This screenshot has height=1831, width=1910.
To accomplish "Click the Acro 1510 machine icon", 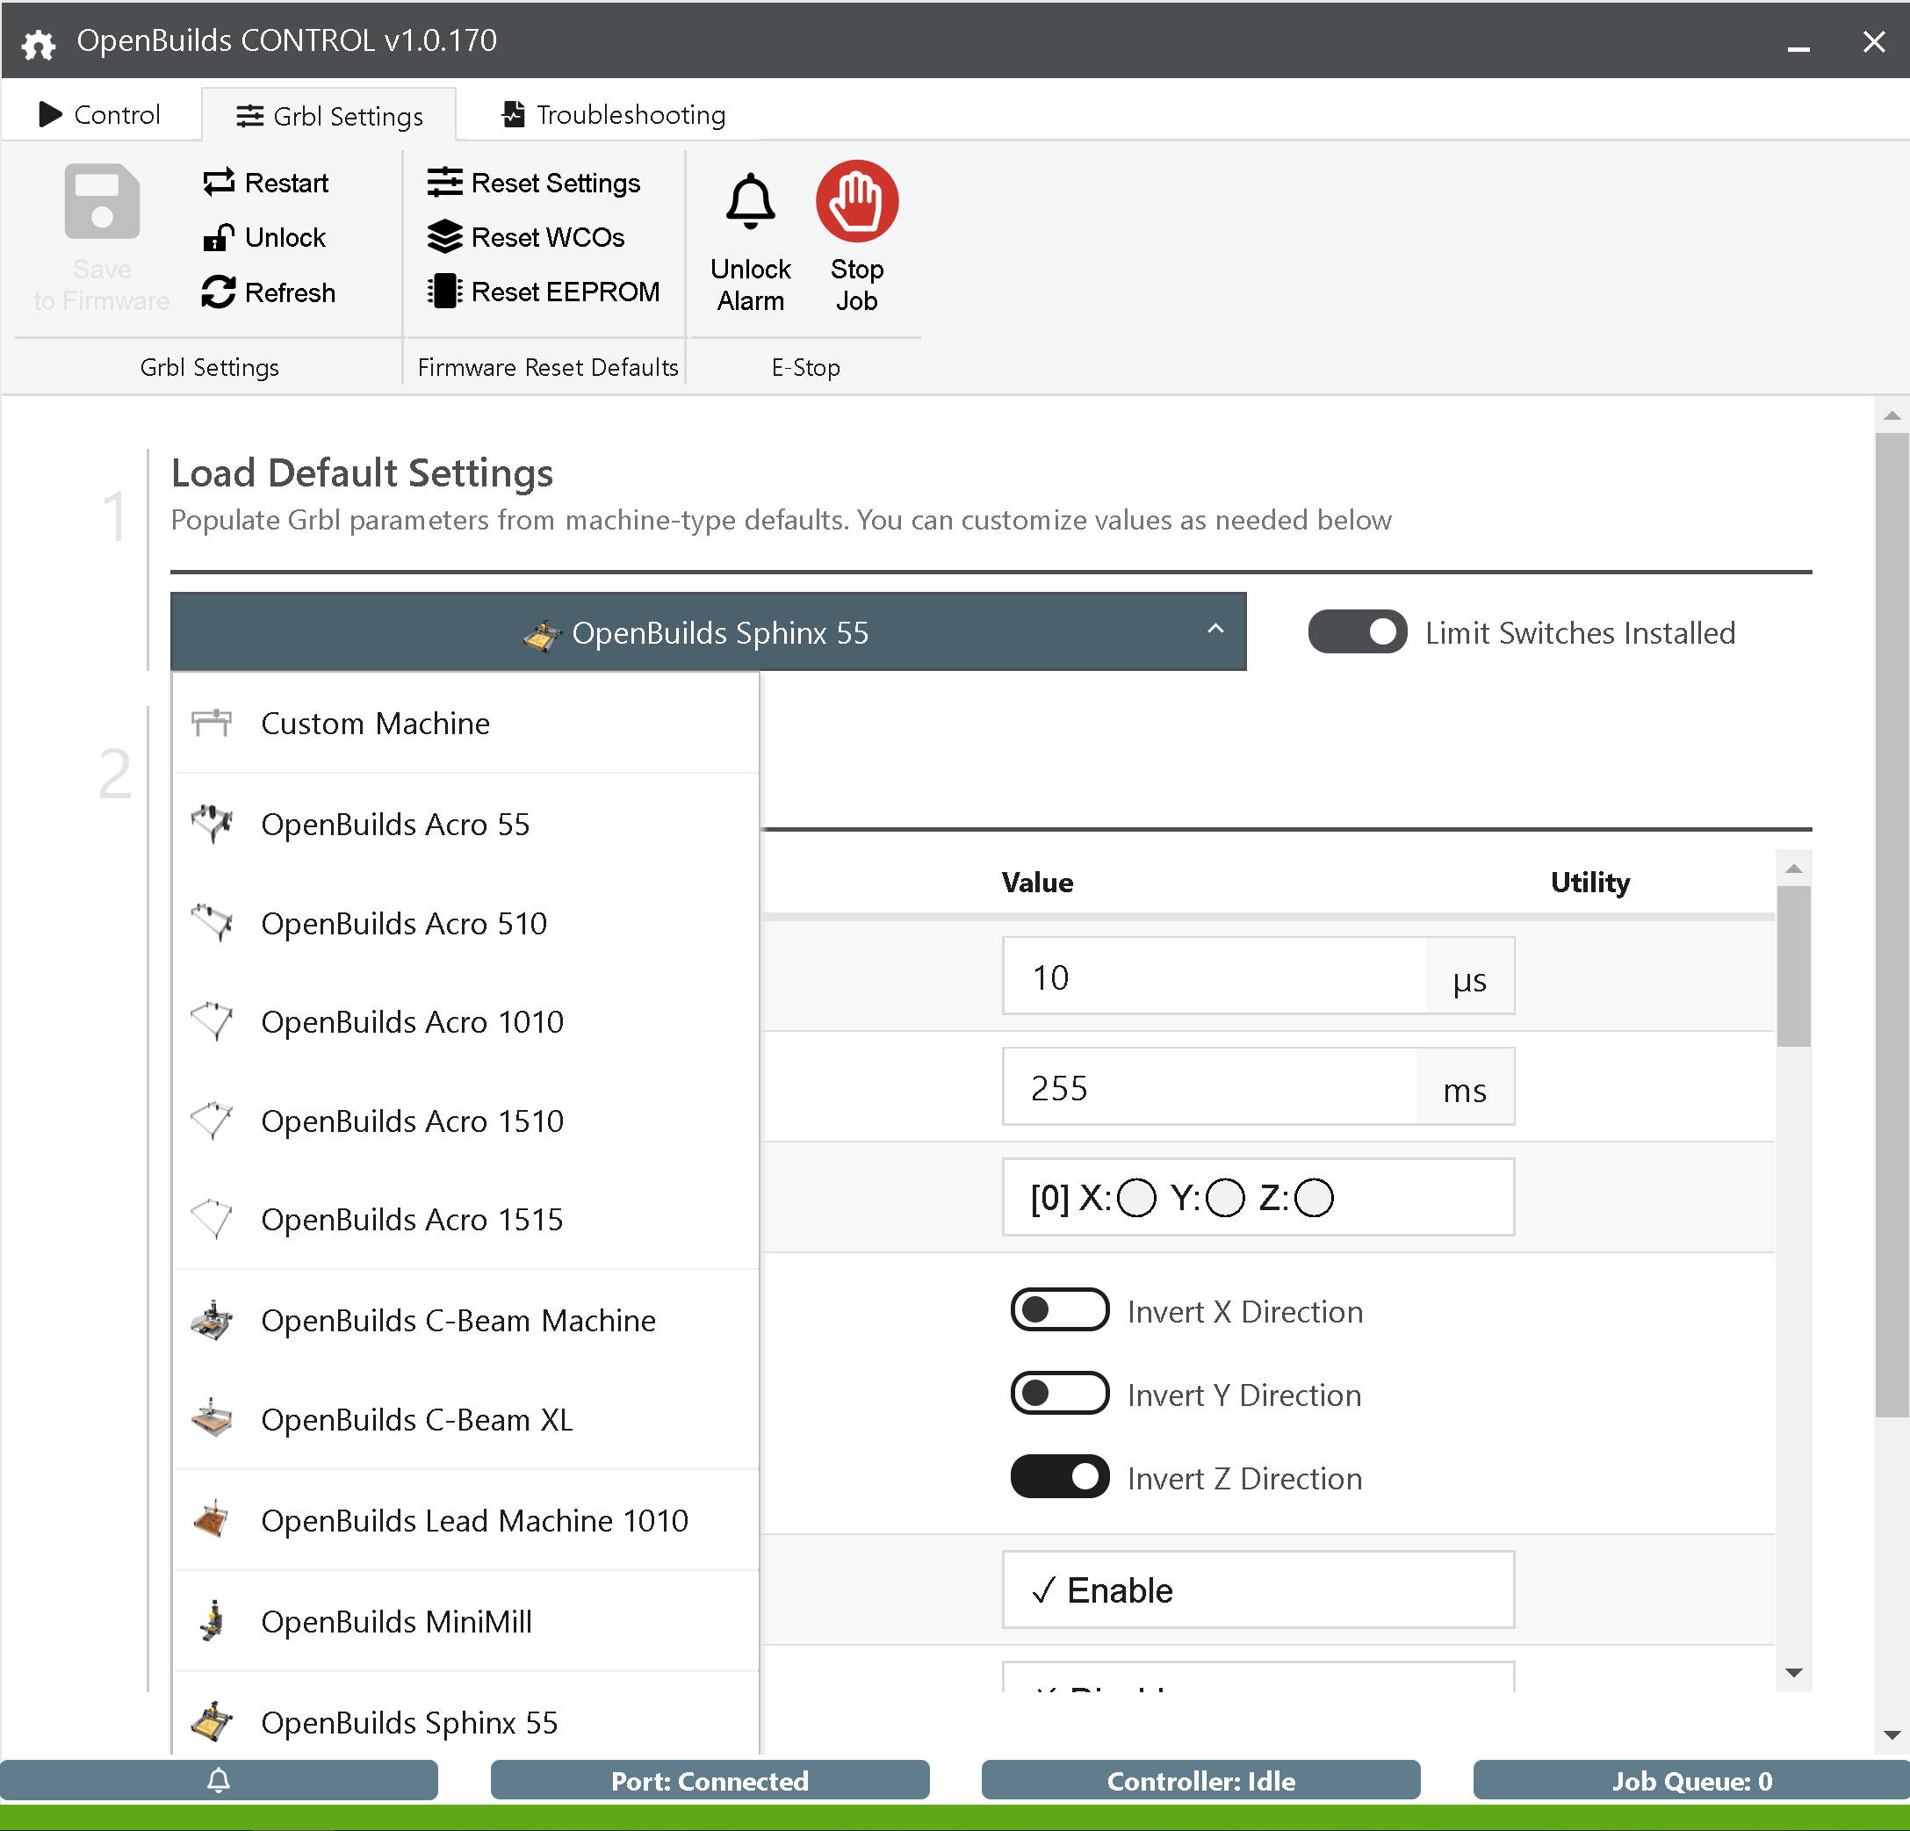I will [x=212, y=1121].
